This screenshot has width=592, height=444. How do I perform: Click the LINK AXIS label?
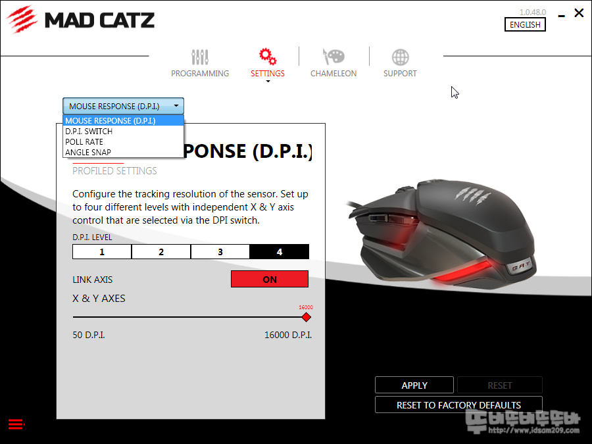click(93, 280)
